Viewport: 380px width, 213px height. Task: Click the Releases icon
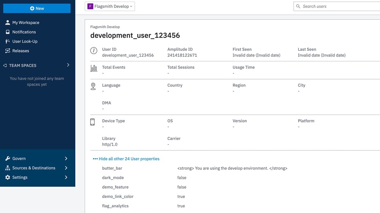(x=8, y=51)
